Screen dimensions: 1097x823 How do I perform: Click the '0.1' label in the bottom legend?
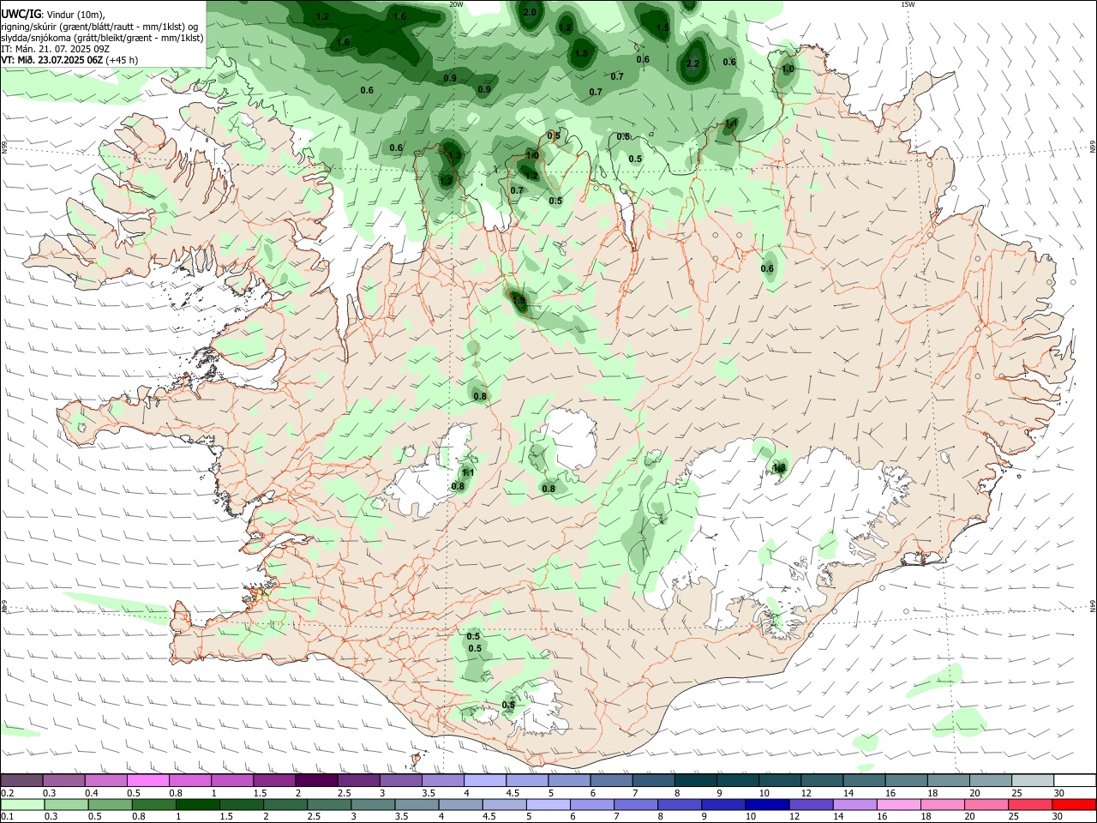pyautogui.click(x=8, y=816)
